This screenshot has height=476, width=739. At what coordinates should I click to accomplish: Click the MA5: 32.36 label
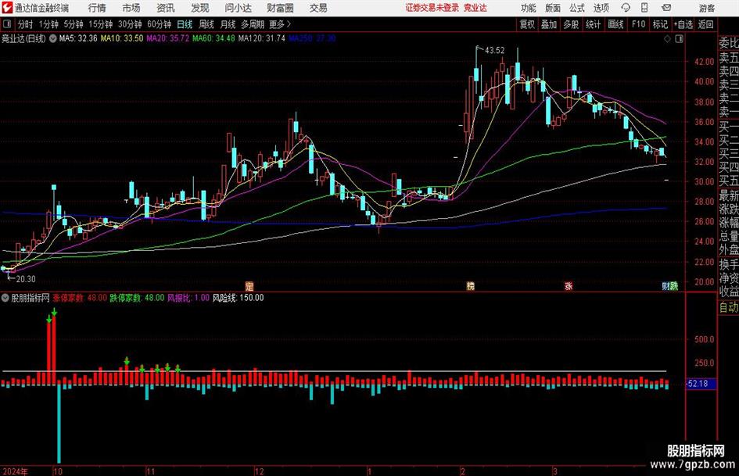pyautogui.click(x=78, y=38)
